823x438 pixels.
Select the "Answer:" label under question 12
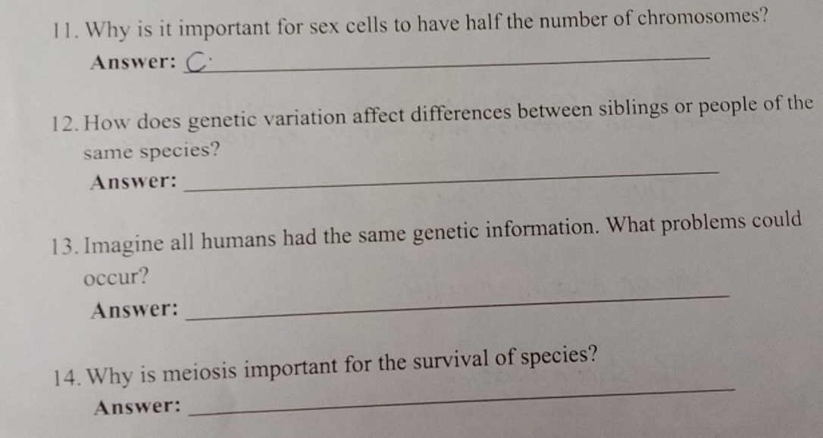pyautogui.click(x=133, y=182)
